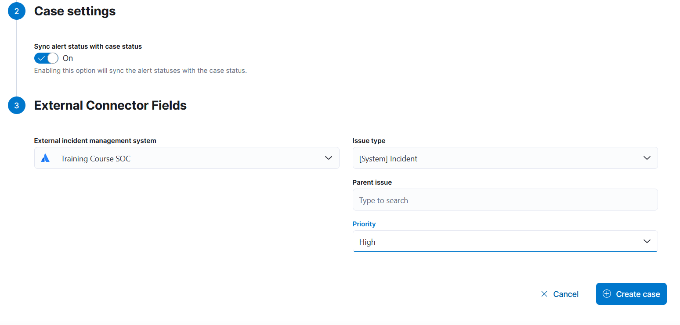Click the X icon next to Cancel
Screen dimensions: 680x325
[x=544, y=294]
